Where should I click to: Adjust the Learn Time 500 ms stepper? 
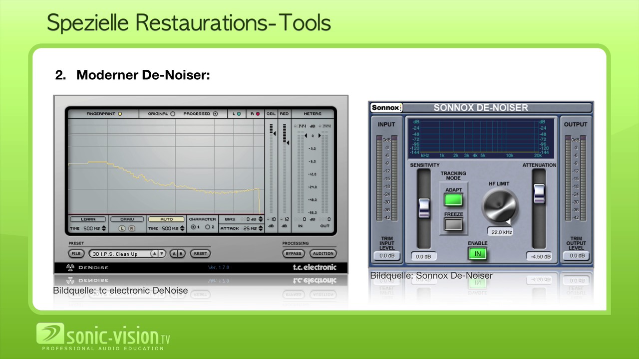click(104, 228)
